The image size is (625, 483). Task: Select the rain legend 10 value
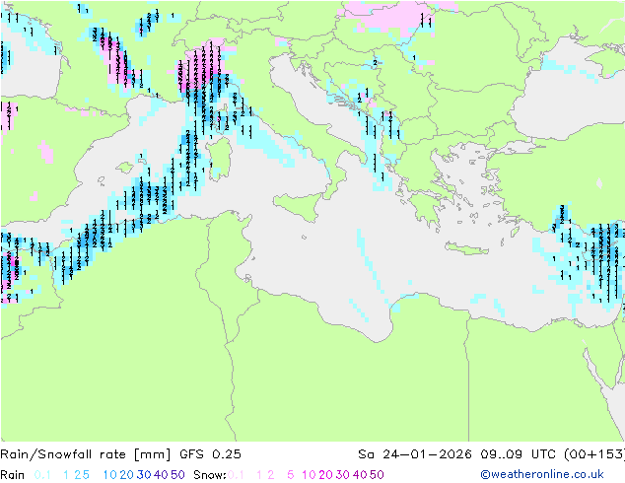click(109, 475)
